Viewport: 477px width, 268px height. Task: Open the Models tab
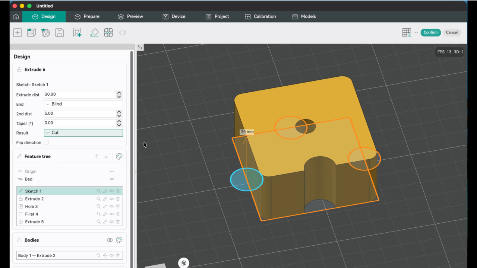304,17
